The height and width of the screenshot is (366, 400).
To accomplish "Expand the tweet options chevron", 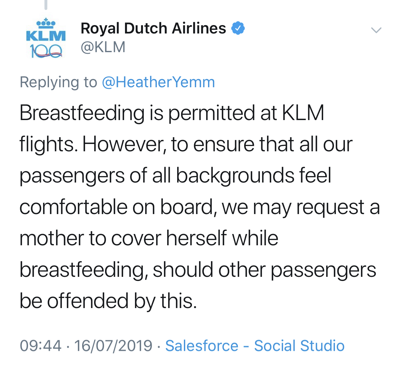I will click(376, 30).
